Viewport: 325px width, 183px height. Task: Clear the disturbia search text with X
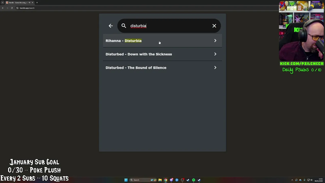click(x=214, y=26)
